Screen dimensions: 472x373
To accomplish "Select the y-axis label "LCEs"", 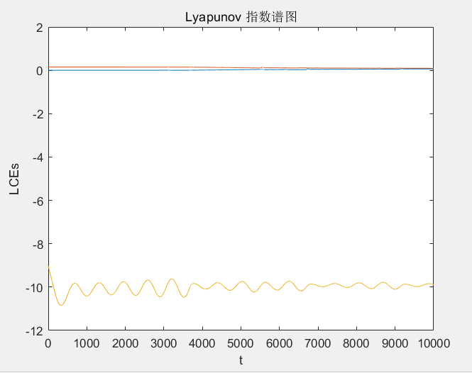I will click(x=14, y=179).
